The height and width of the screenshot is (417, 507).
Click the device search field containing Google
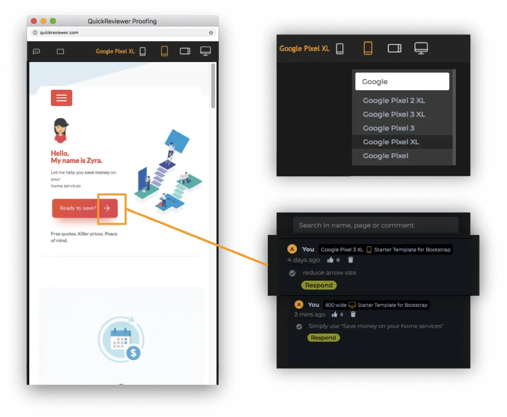(402, 81)
